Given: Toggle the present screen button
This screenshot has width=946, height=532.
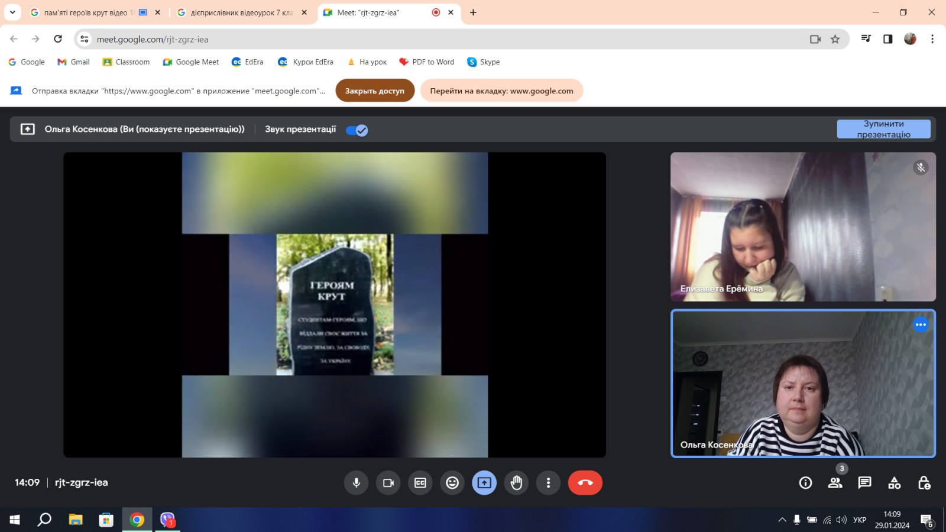Looking at the screenshot, I should 484,483.
